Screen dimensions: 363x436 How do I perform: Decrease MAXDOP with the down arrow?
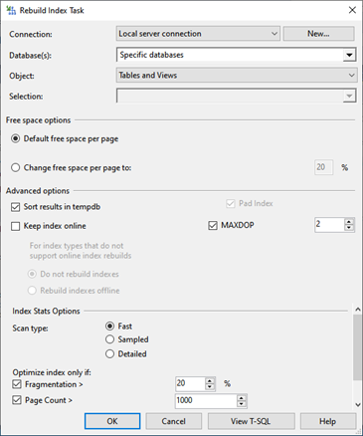click(x=349, y=228)
